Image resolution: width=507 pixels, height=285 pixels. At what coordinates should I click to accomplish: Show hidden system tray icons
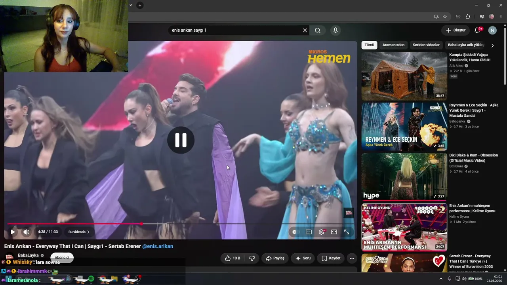coord(441,279)
